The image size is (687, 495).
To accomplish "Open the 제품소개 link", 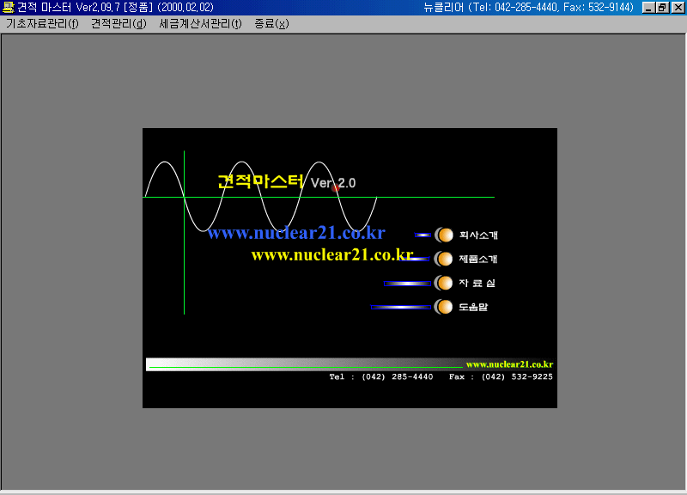I will point(478,259).
